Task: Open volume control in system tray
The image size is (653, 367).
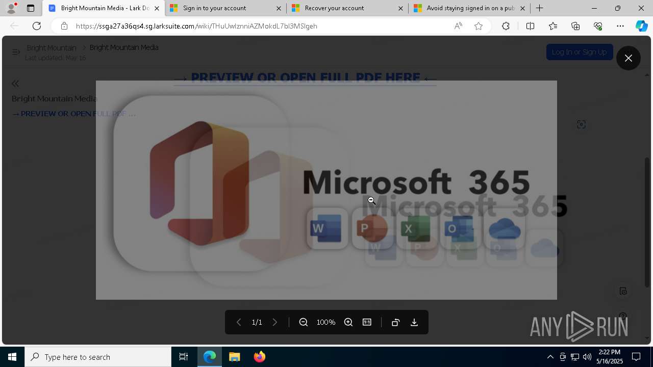Action: tap(587, 357)
